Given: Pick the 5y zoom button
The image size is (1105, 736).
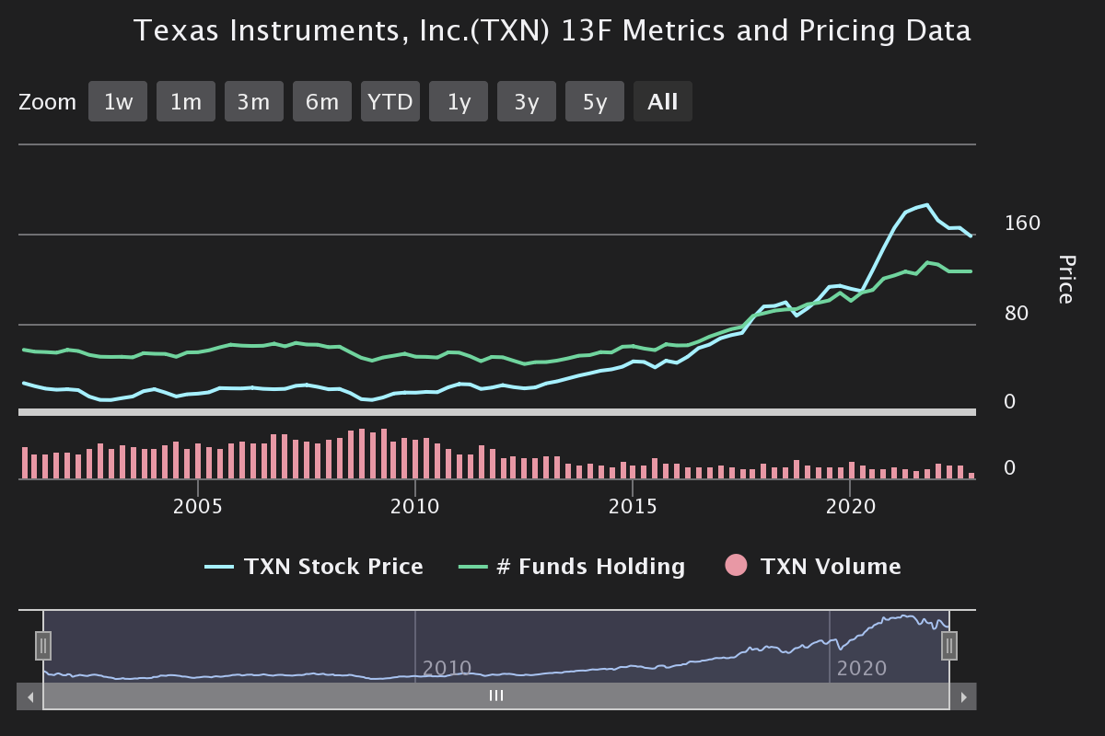Looking at the screenshot, I should coord(595,101).
